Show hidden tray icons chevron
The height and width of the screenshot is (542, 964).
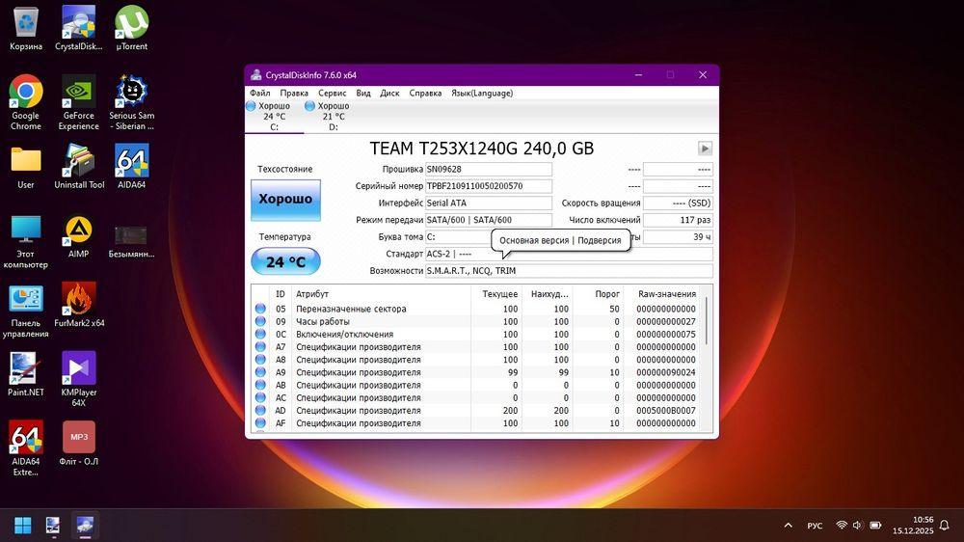(789, 525)
